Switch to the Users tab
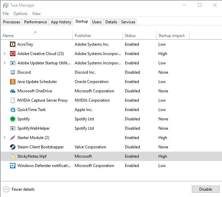 [97, 22]
